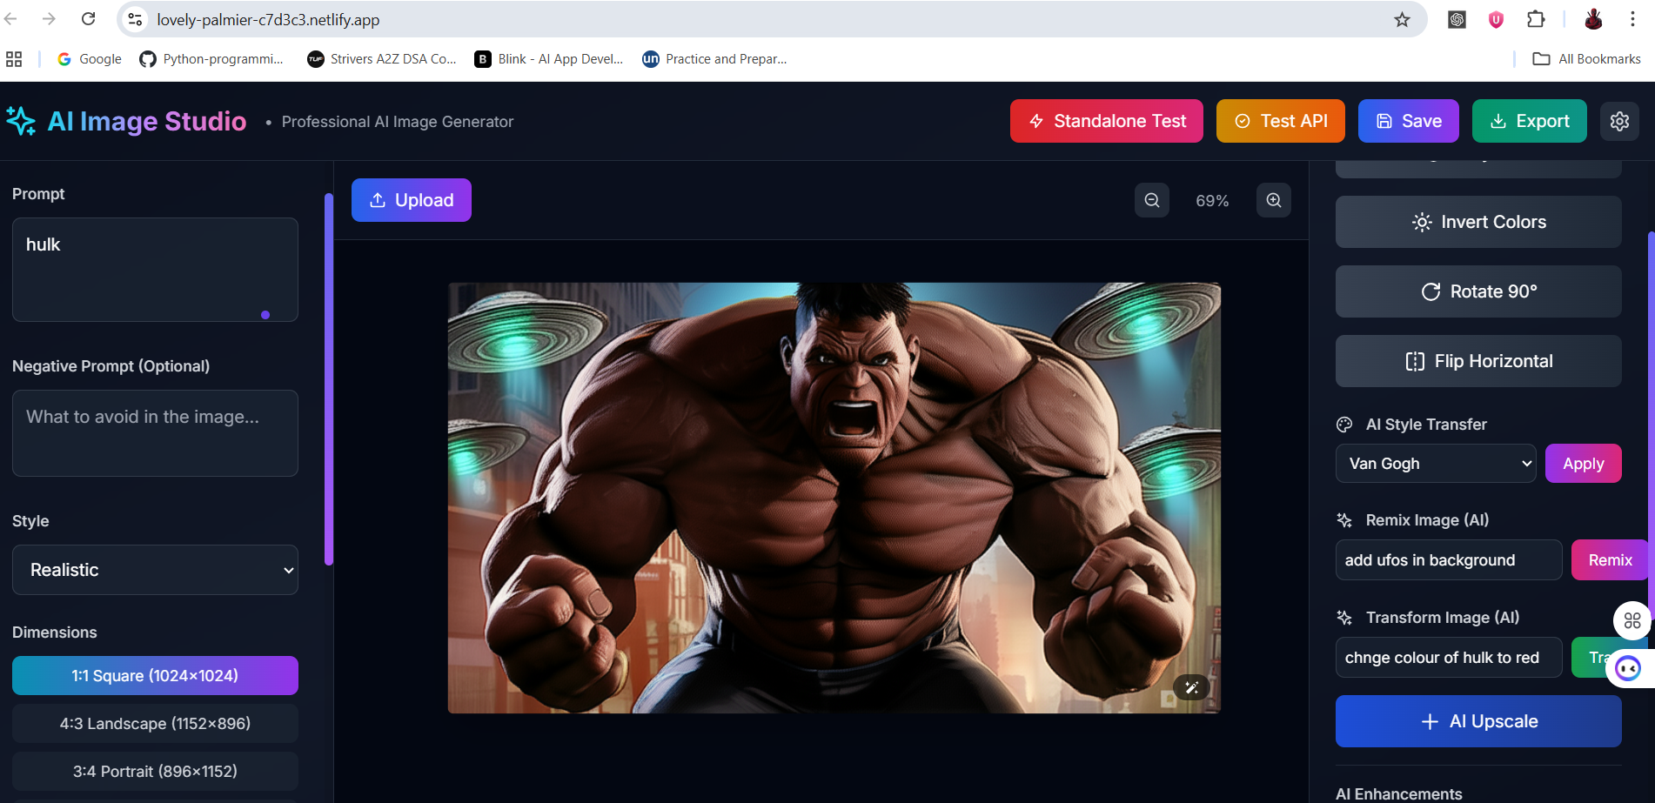This screenshot has width=1655, height=803.
Task: Click the AI Enhancements heading
Action: [x=1398, y=793]
